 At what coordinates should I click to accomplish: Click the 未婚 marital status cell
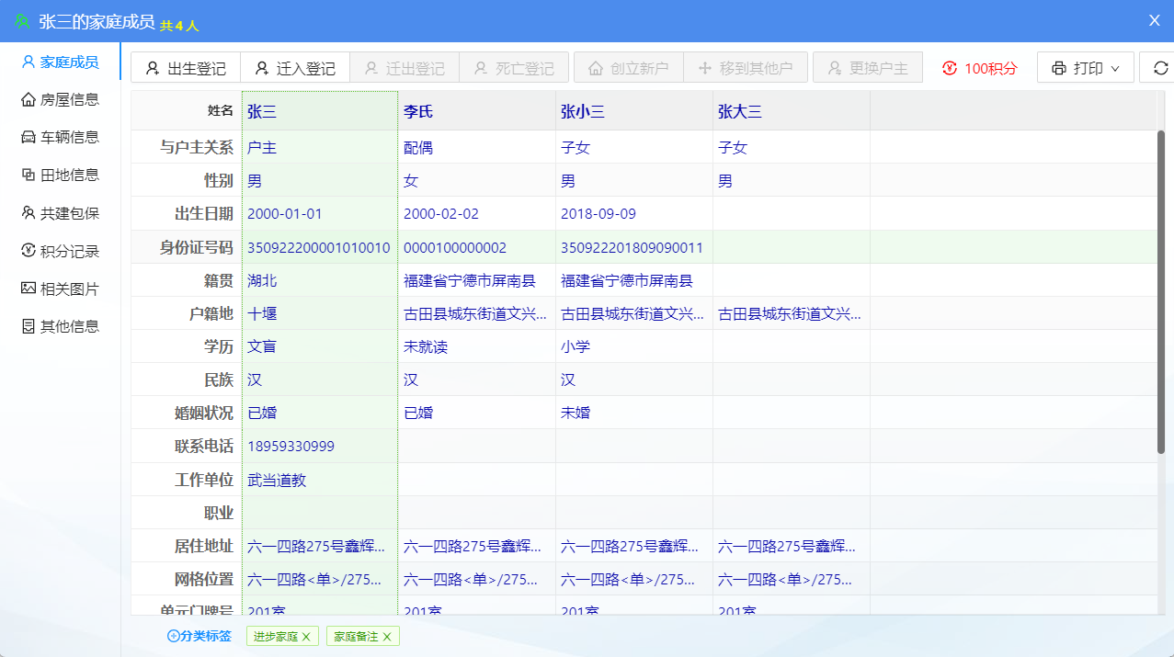coord(634,413)
